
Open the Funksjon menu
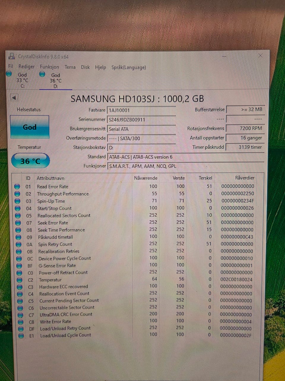[50, 67]
